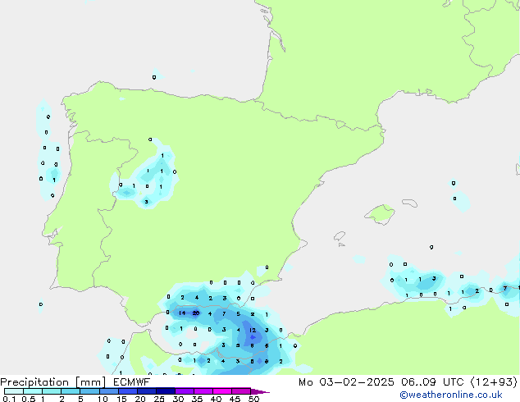
Task: Click the map value '12' over Alboran Sea
Action: point(253,330)
